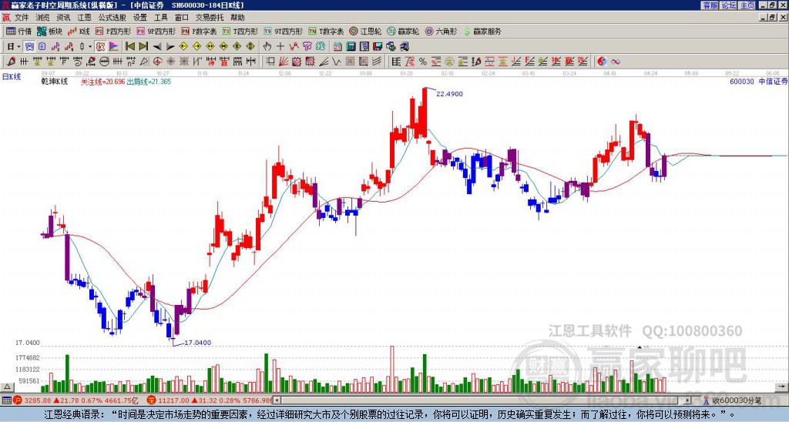The width and height of the screenshot is (789, 422).
Task: Open the 9T四方形 tool
Action: click(284, 31)
